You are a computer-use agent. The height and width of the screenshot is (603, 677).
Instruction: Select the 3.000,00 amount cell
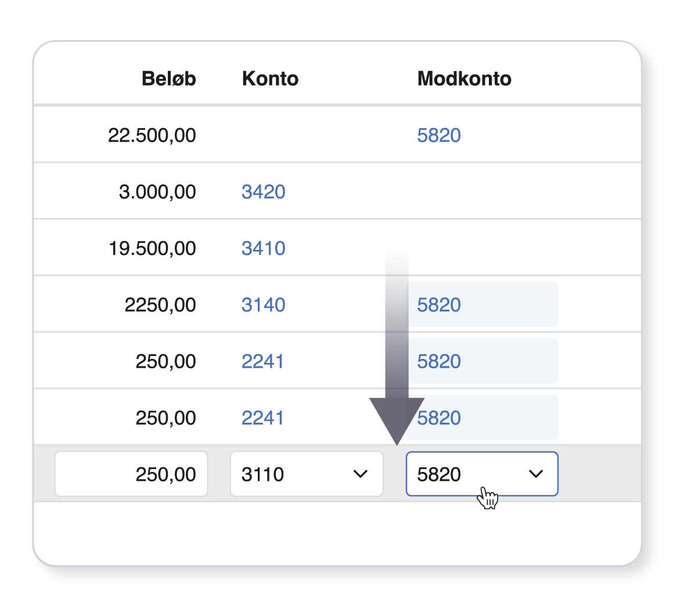(x=157, y=192)
